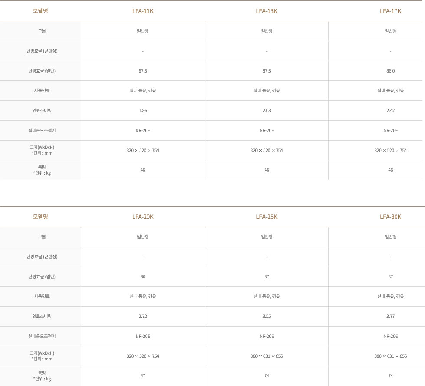The image size is (425, 386).
Task: Click fuel consumption value 3.55
Action: (x=266, y=316)
